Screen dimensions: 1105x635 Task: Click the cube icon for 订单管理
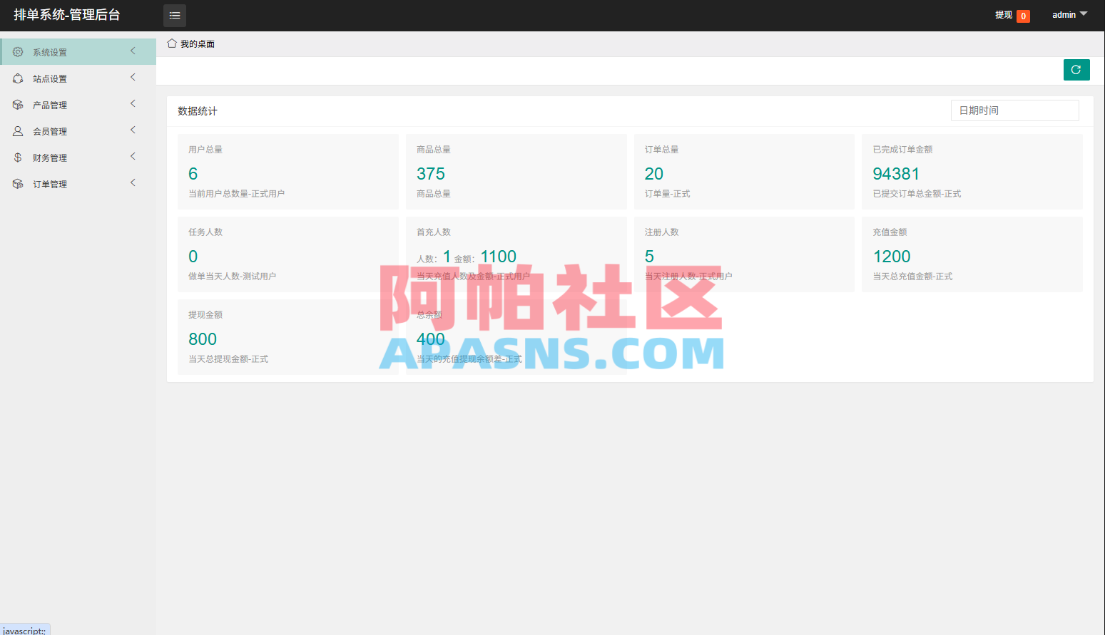pos(18,184)
